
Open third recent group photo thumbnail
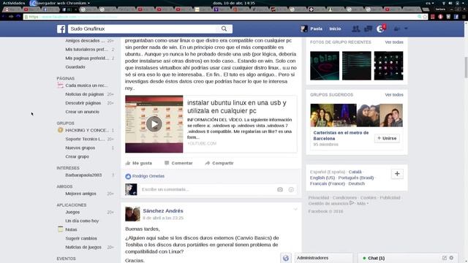coord(388,66)
